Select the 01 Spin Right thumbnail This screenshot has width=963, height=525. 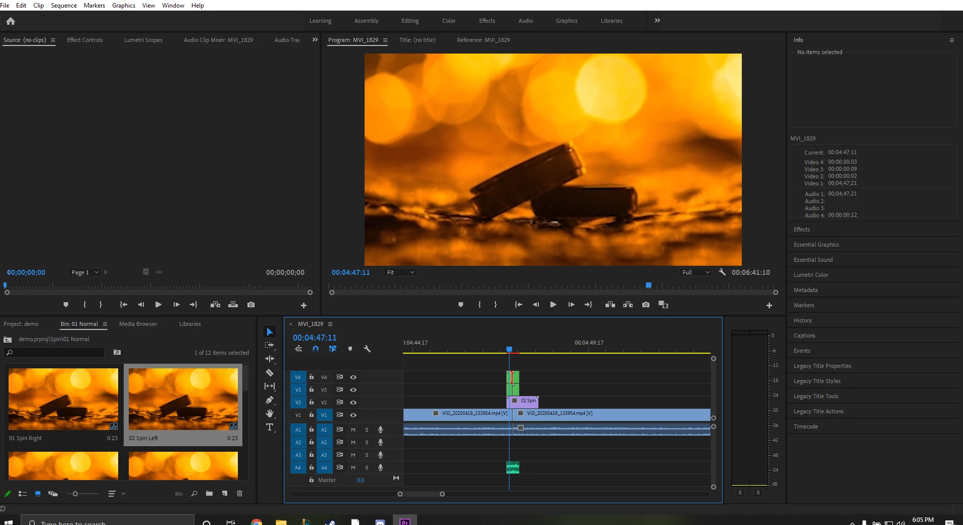(x=63, y=399)
